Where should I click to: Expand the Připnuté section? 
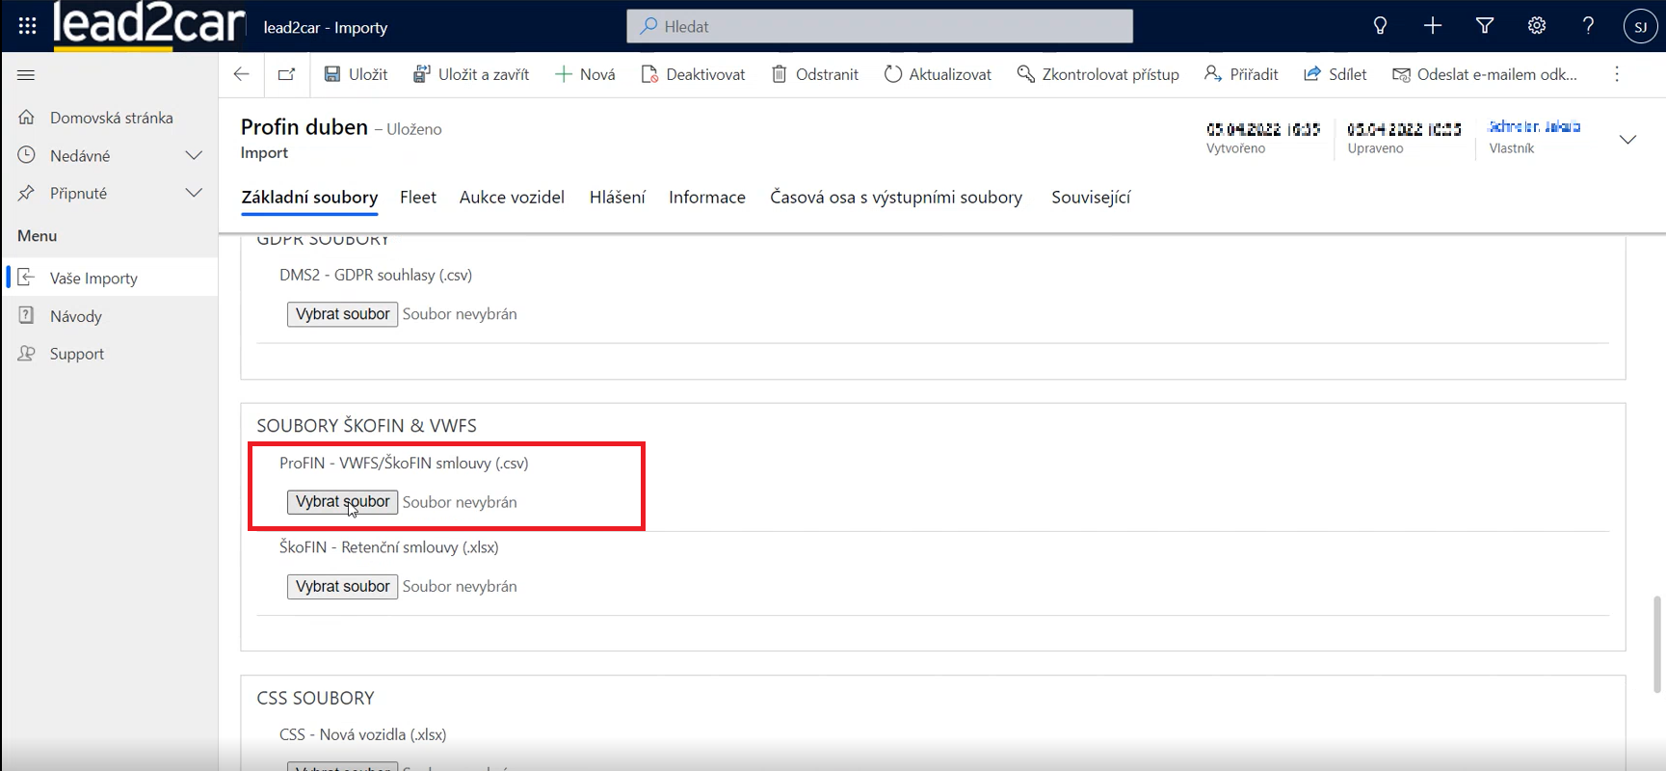click(x=194, y=193)
